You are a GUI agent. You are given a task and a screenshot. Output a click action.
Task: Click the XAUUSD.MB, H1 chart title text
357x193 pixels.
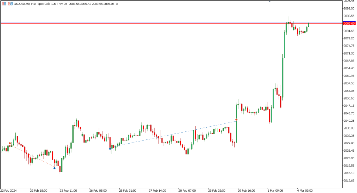click(25, 4)
